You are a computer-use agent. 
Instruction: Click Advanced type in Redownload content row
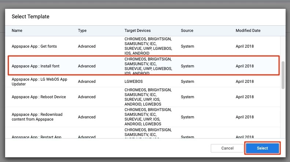click(87, 117)
